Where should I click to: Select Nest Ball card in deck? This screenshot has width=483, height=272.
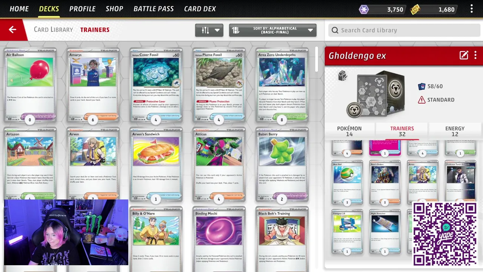(347, 182)
